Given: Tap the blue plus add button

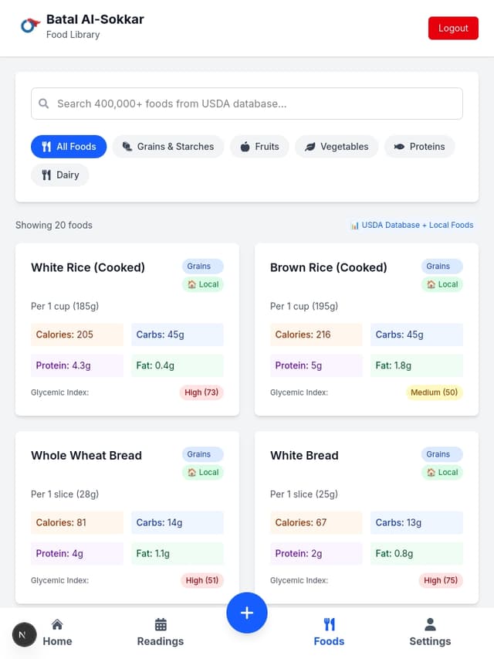Looking at the screenshot, I should pyautogui.click(x=246, y=613).
